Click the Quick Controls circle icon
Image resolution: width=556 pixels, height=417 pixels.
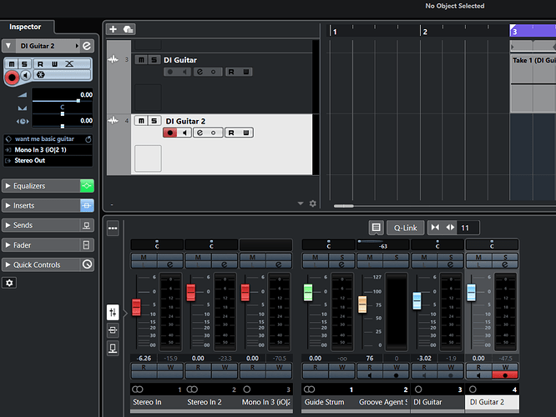tap(87, 264)
